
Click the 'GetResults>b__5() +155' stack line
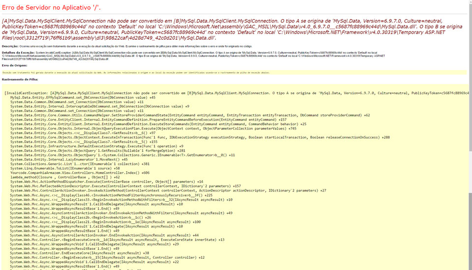pyautogui.click(x=84, y=141)
